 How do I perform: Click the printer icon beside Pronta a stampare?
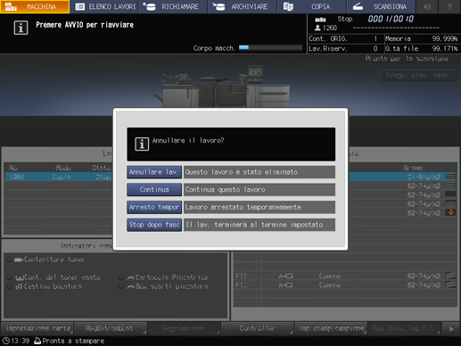click(37, 341)
